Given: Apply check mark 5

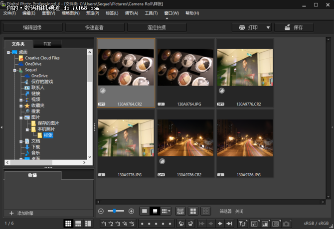Looking at the screenshot, I should click(x=132, y=224).
